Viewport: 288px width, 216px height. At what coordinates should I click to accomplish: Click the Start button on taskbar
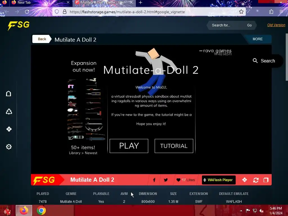pos(7,210)
